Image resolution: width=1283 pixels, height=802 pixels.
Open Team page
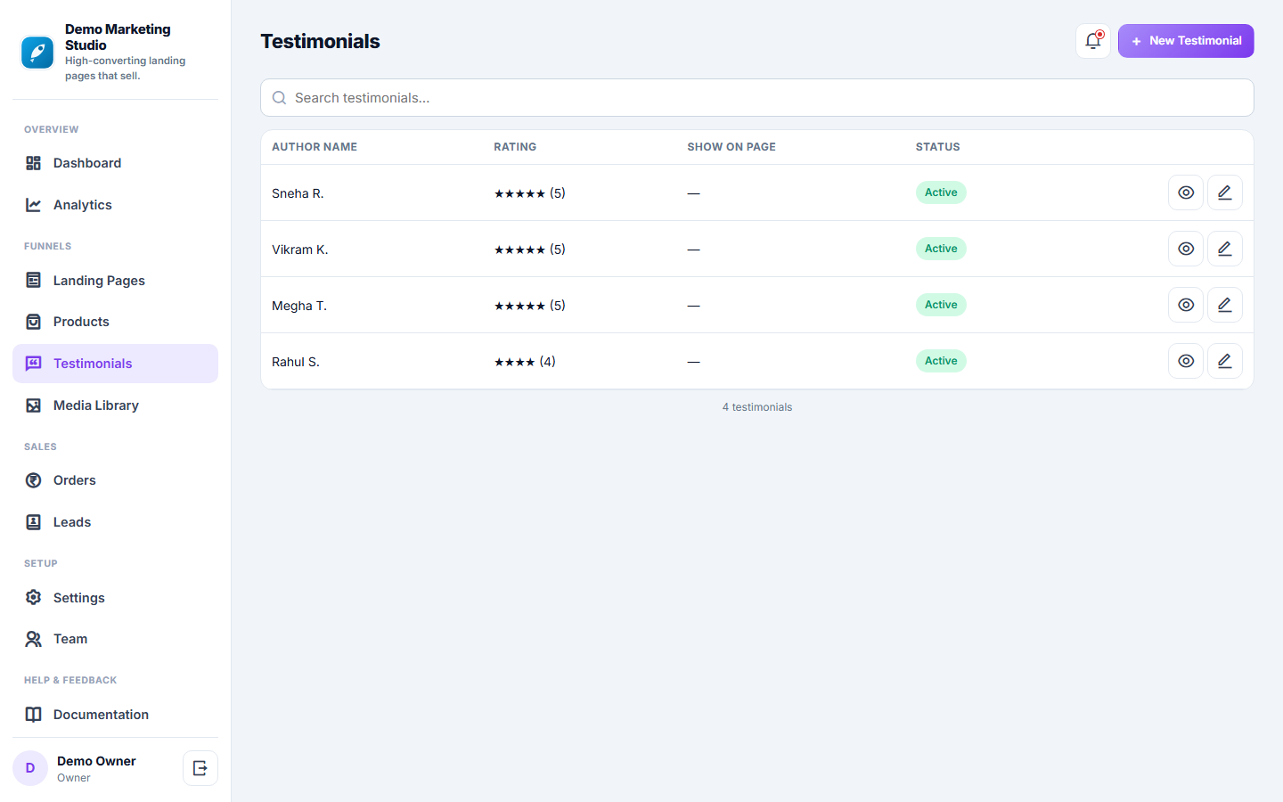(x=116, y=639)
